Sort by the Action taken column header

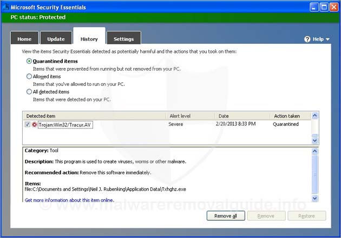pos(291,116)
